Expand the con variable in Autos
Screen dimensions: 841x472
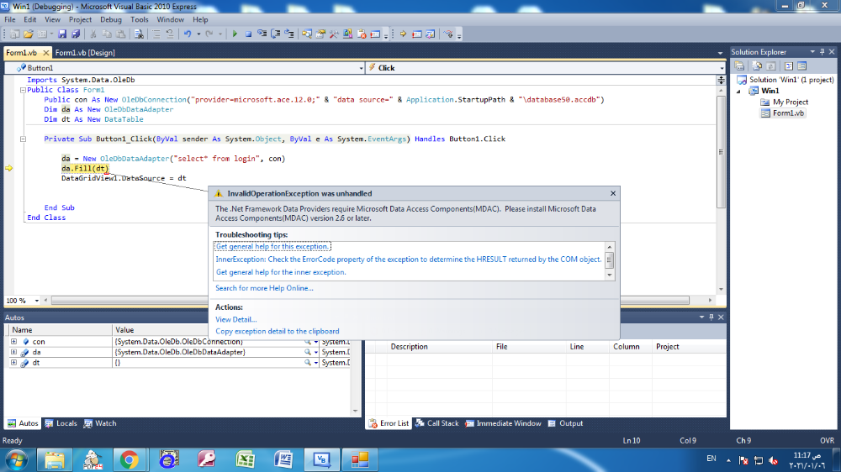tap(14, 341)
